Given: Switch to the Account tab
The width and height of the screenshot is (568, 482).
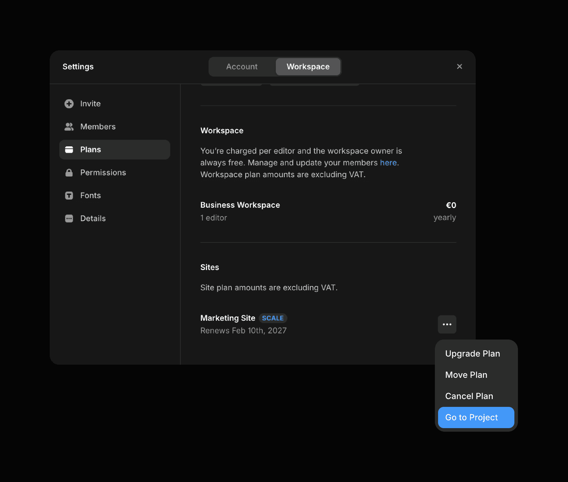Looking at the screenshot, I should tap(242, 66).
